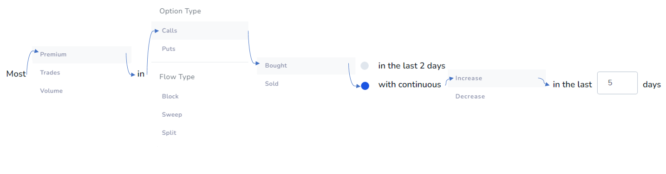Image resolution: width=666 pixels, height=174 pixels.
Task: Click the 'Most' label text
Action: pos(16,74)
